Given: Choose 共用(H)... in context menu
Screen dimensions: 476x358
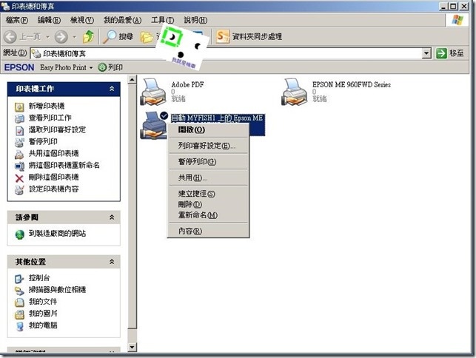Looking at the screenshot, I should click(x=208, y=178).
